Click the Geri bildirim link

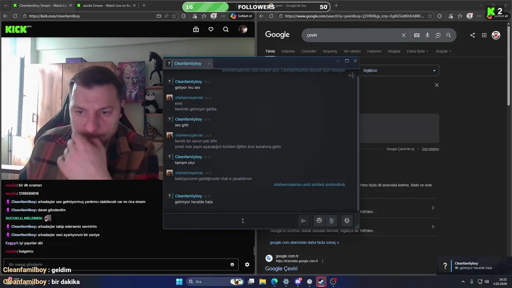(x=430, y=149)
